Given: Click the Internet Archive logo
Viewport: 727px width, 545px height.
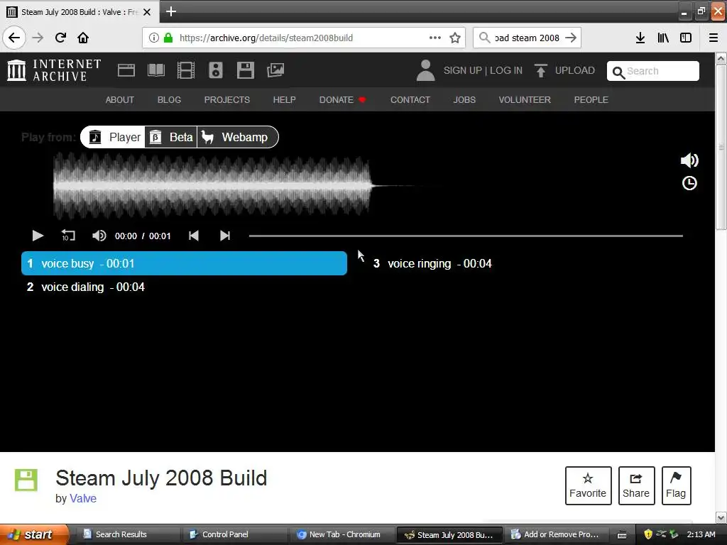Looking at the screenshot, I should [54, 70].
